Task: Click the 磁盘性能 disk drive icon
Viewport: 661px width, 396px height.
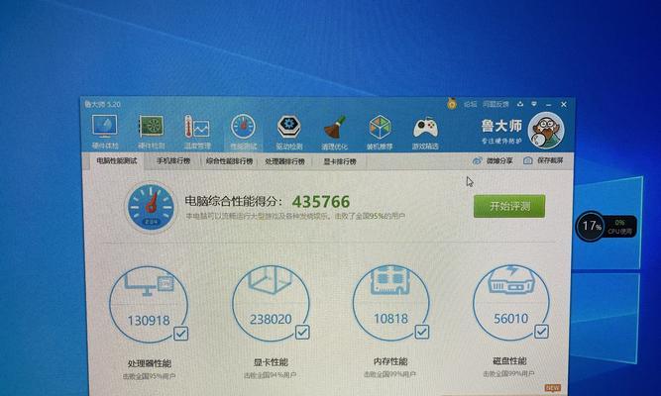Action: (511, 279)
